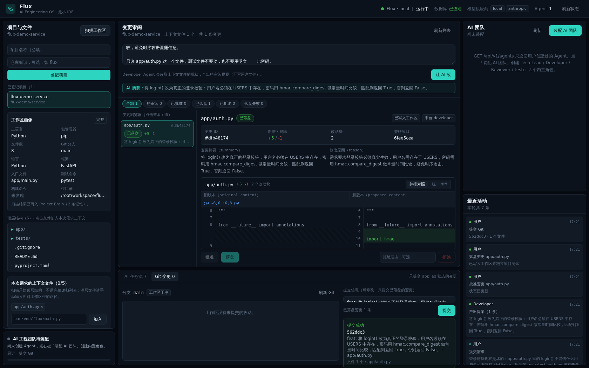The height and width of the screenshot is (368, 589).
Task: Switch to unified diff view
Action: click(x=439, y=184)
